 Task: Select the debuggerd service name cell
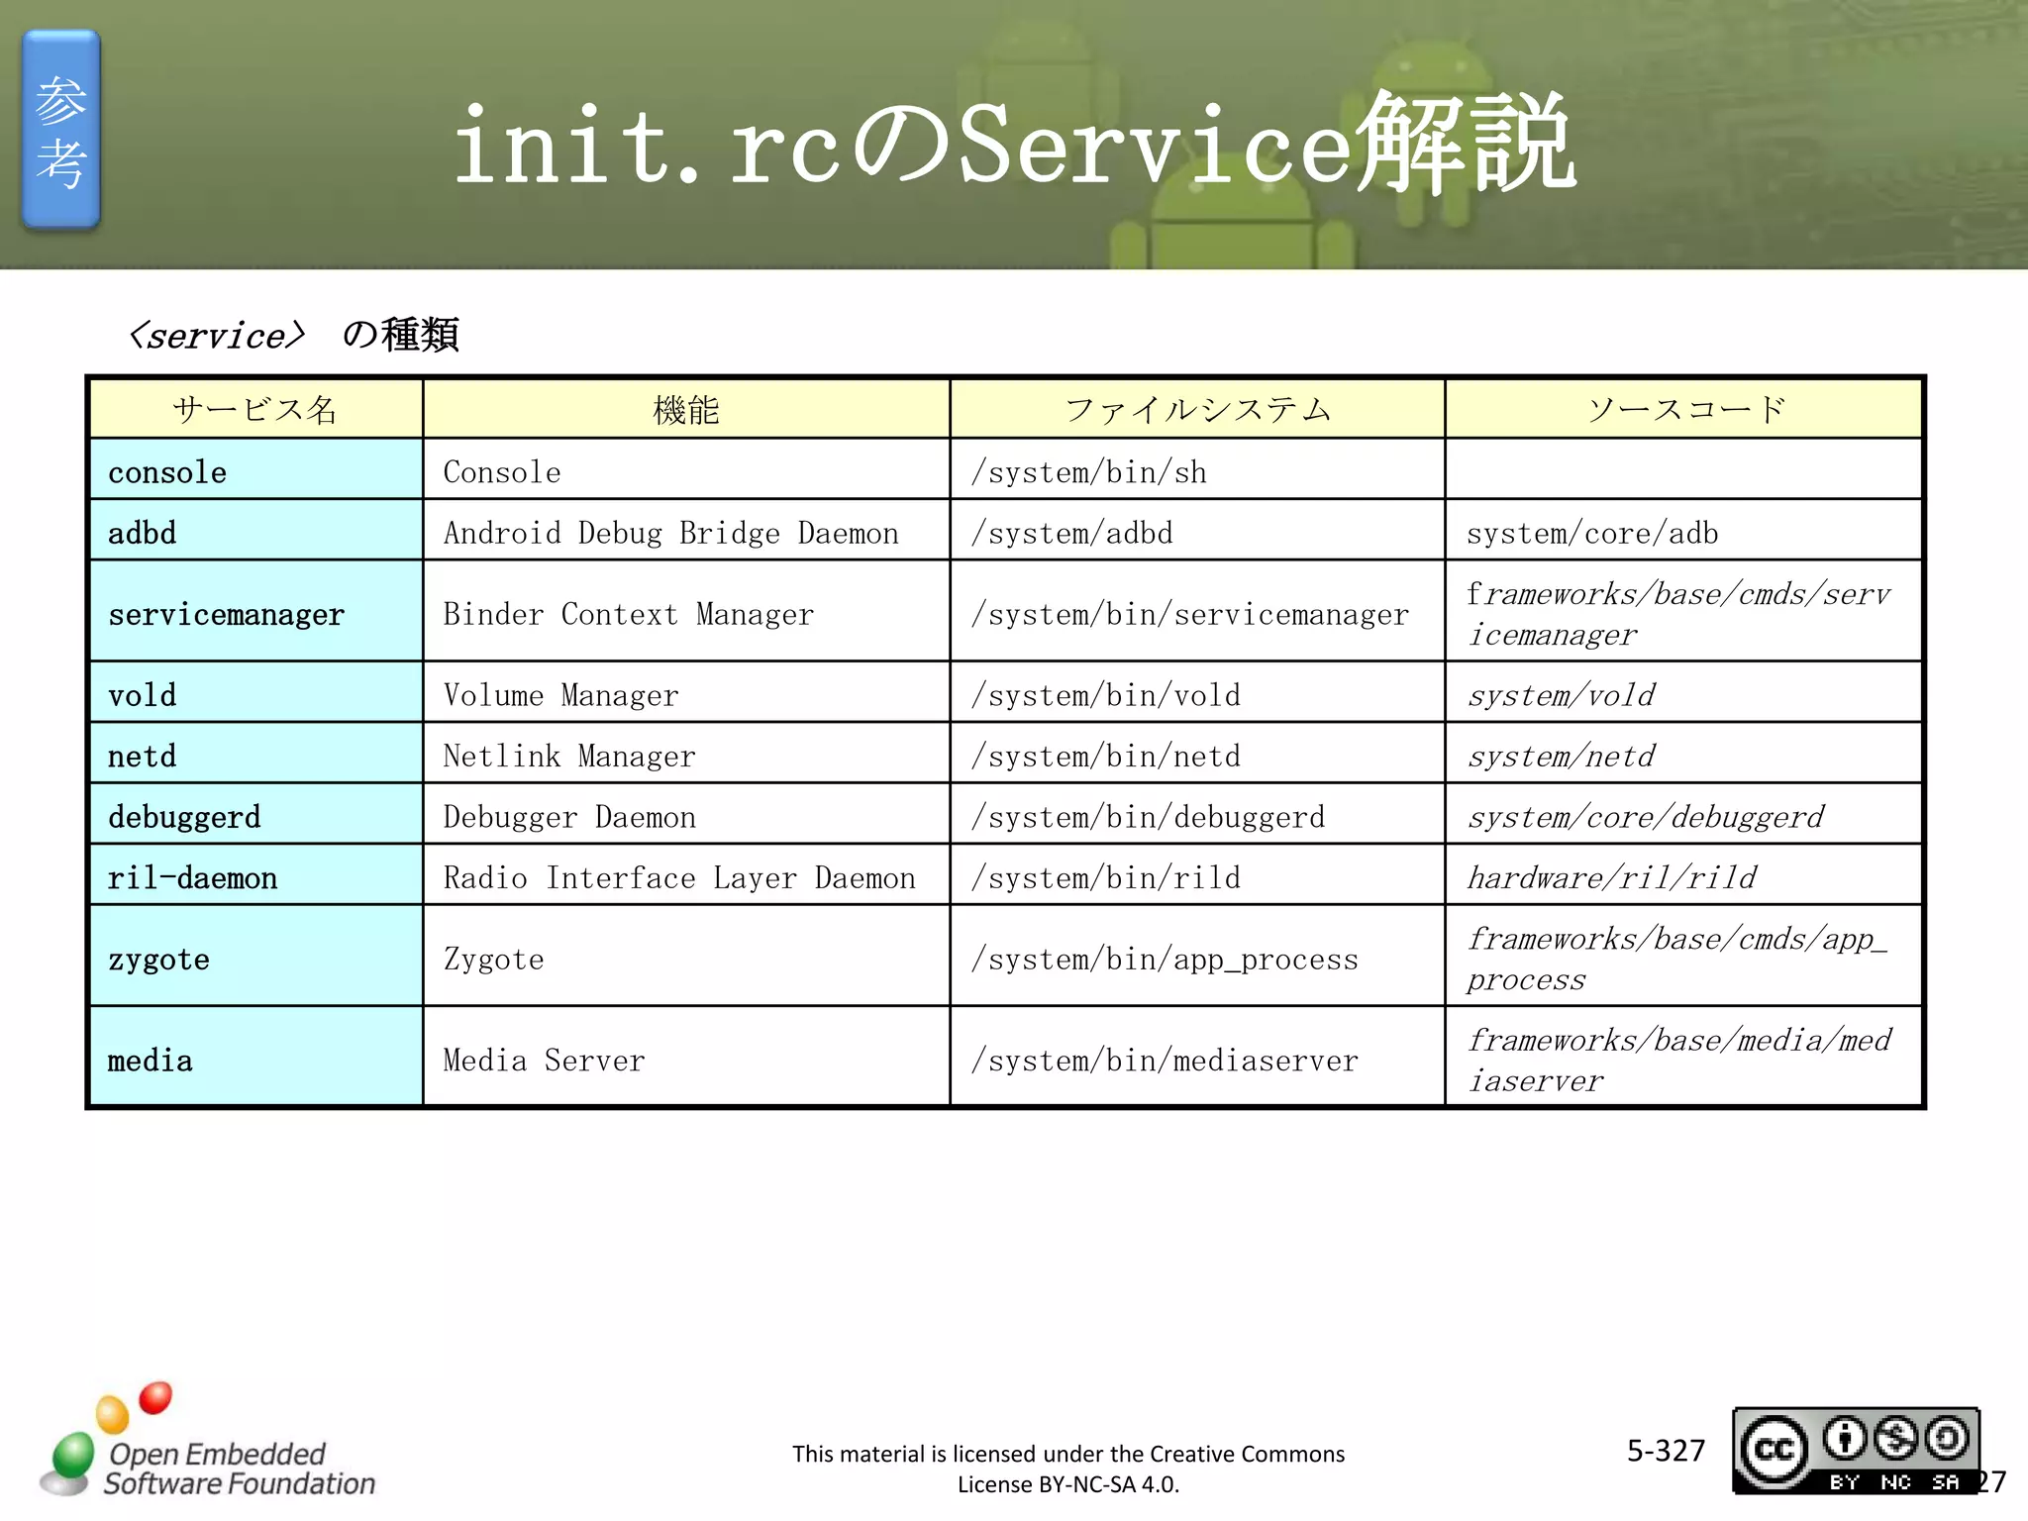coord(256,814)
